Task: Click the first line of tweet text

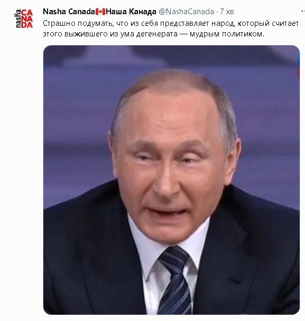Action: pyautogui.click(x=171, y=24)
